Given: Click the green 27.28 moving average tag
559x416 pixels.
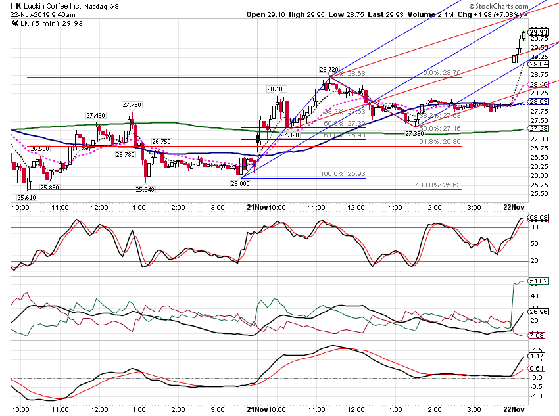Looking at the screenshot, I should (x=539, y=128).
